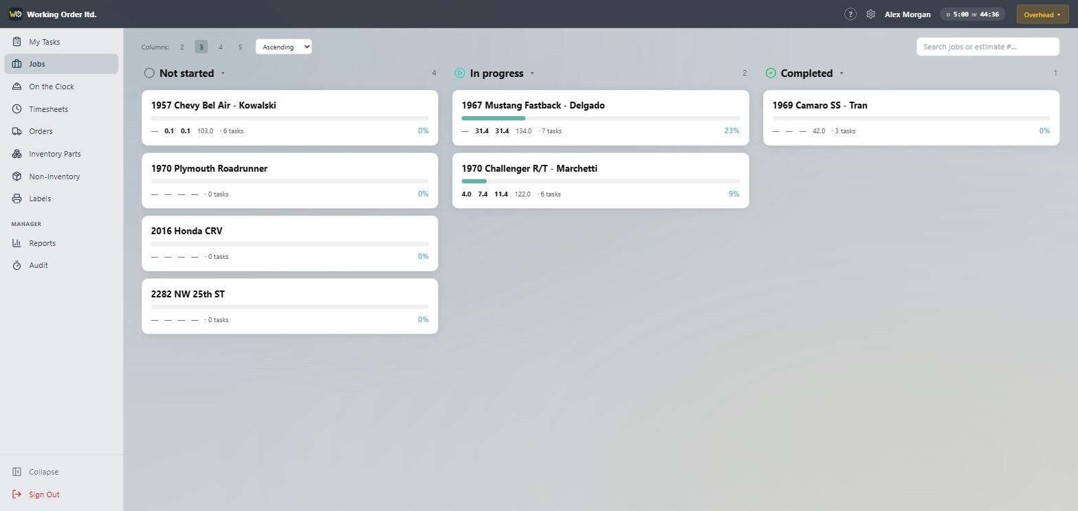Viewport: 1078px width, 511px height.
Task: Expand the Not started column arrow
Action: [x=223, y=73]
